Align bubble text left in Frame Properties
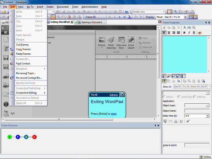Viewport: 212px width, 159px height. 164,32
